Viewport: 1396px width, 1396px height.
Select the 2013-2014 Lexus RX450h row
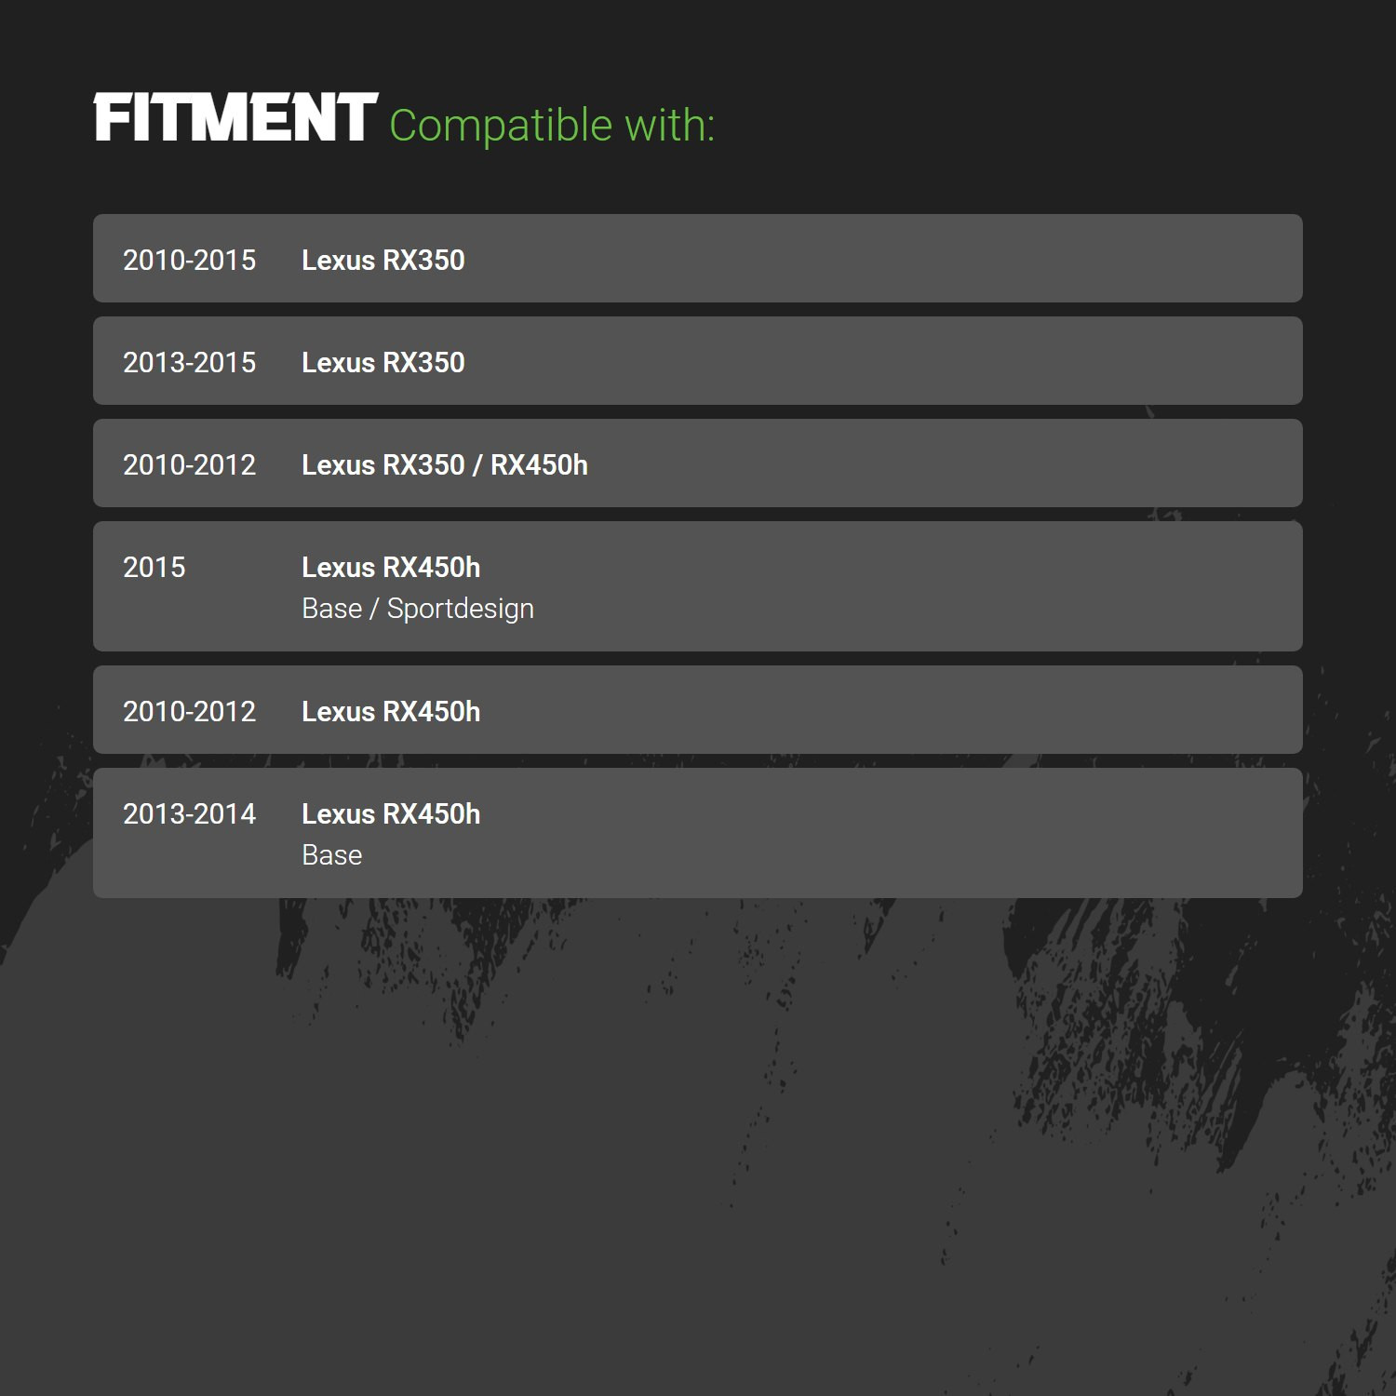click(x=698, y=833)
